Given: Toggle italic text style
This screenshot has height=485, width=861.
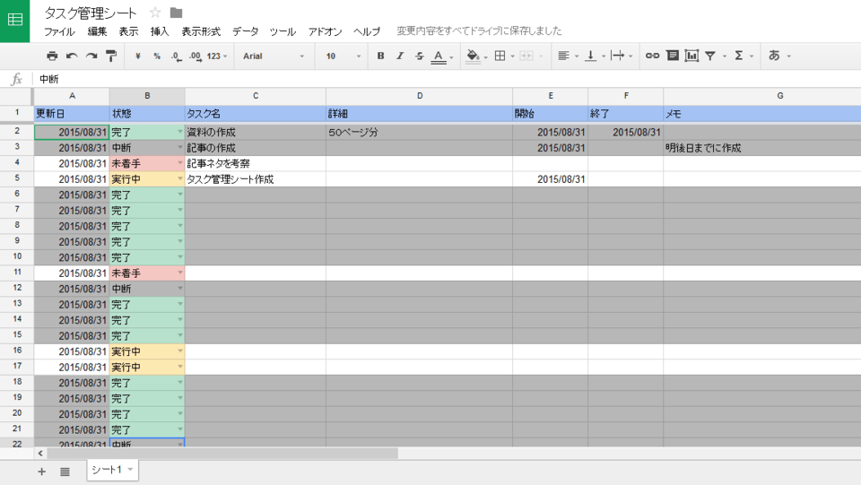Looking at the screenshot, I should [x=400, y=56].
